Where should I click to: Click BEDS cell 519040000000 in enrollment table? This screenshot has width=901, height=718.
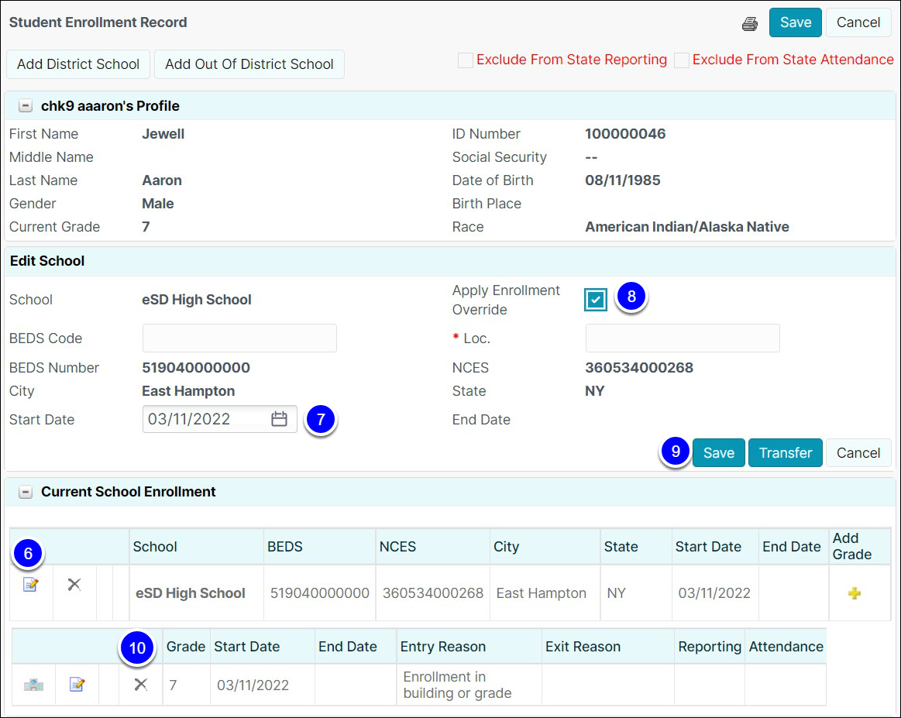click(x=319, y=593)
